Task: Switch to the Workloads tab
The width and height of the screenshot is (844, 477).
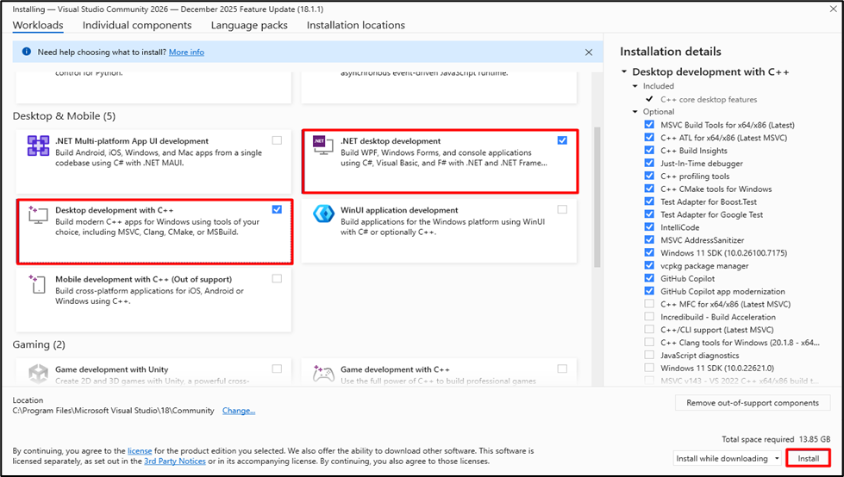Action: point(38,25)
